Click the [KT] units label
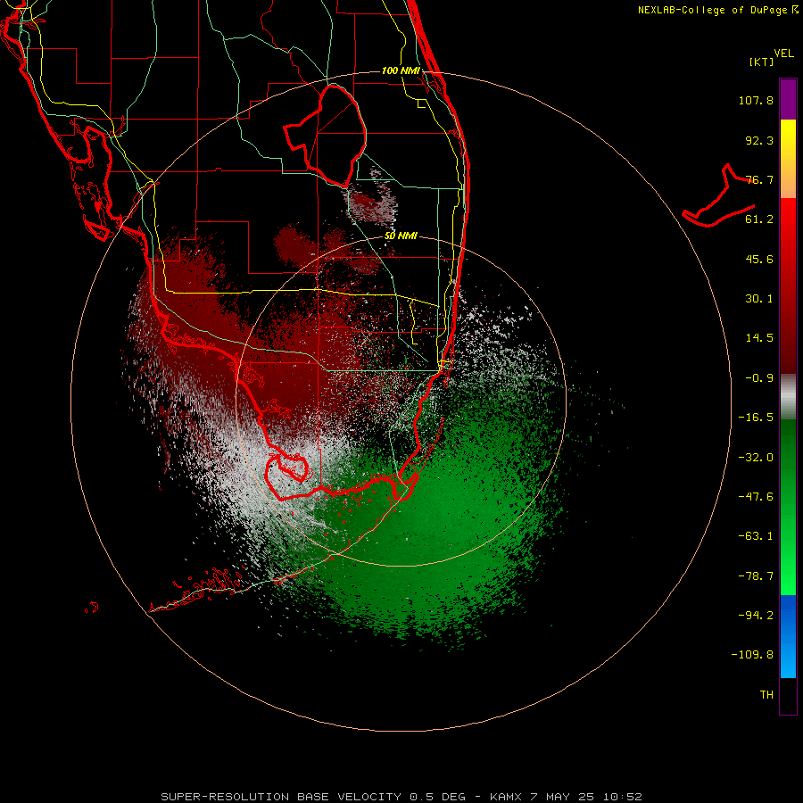Screen dimensions: 803x803 click(x=761, y=62)
